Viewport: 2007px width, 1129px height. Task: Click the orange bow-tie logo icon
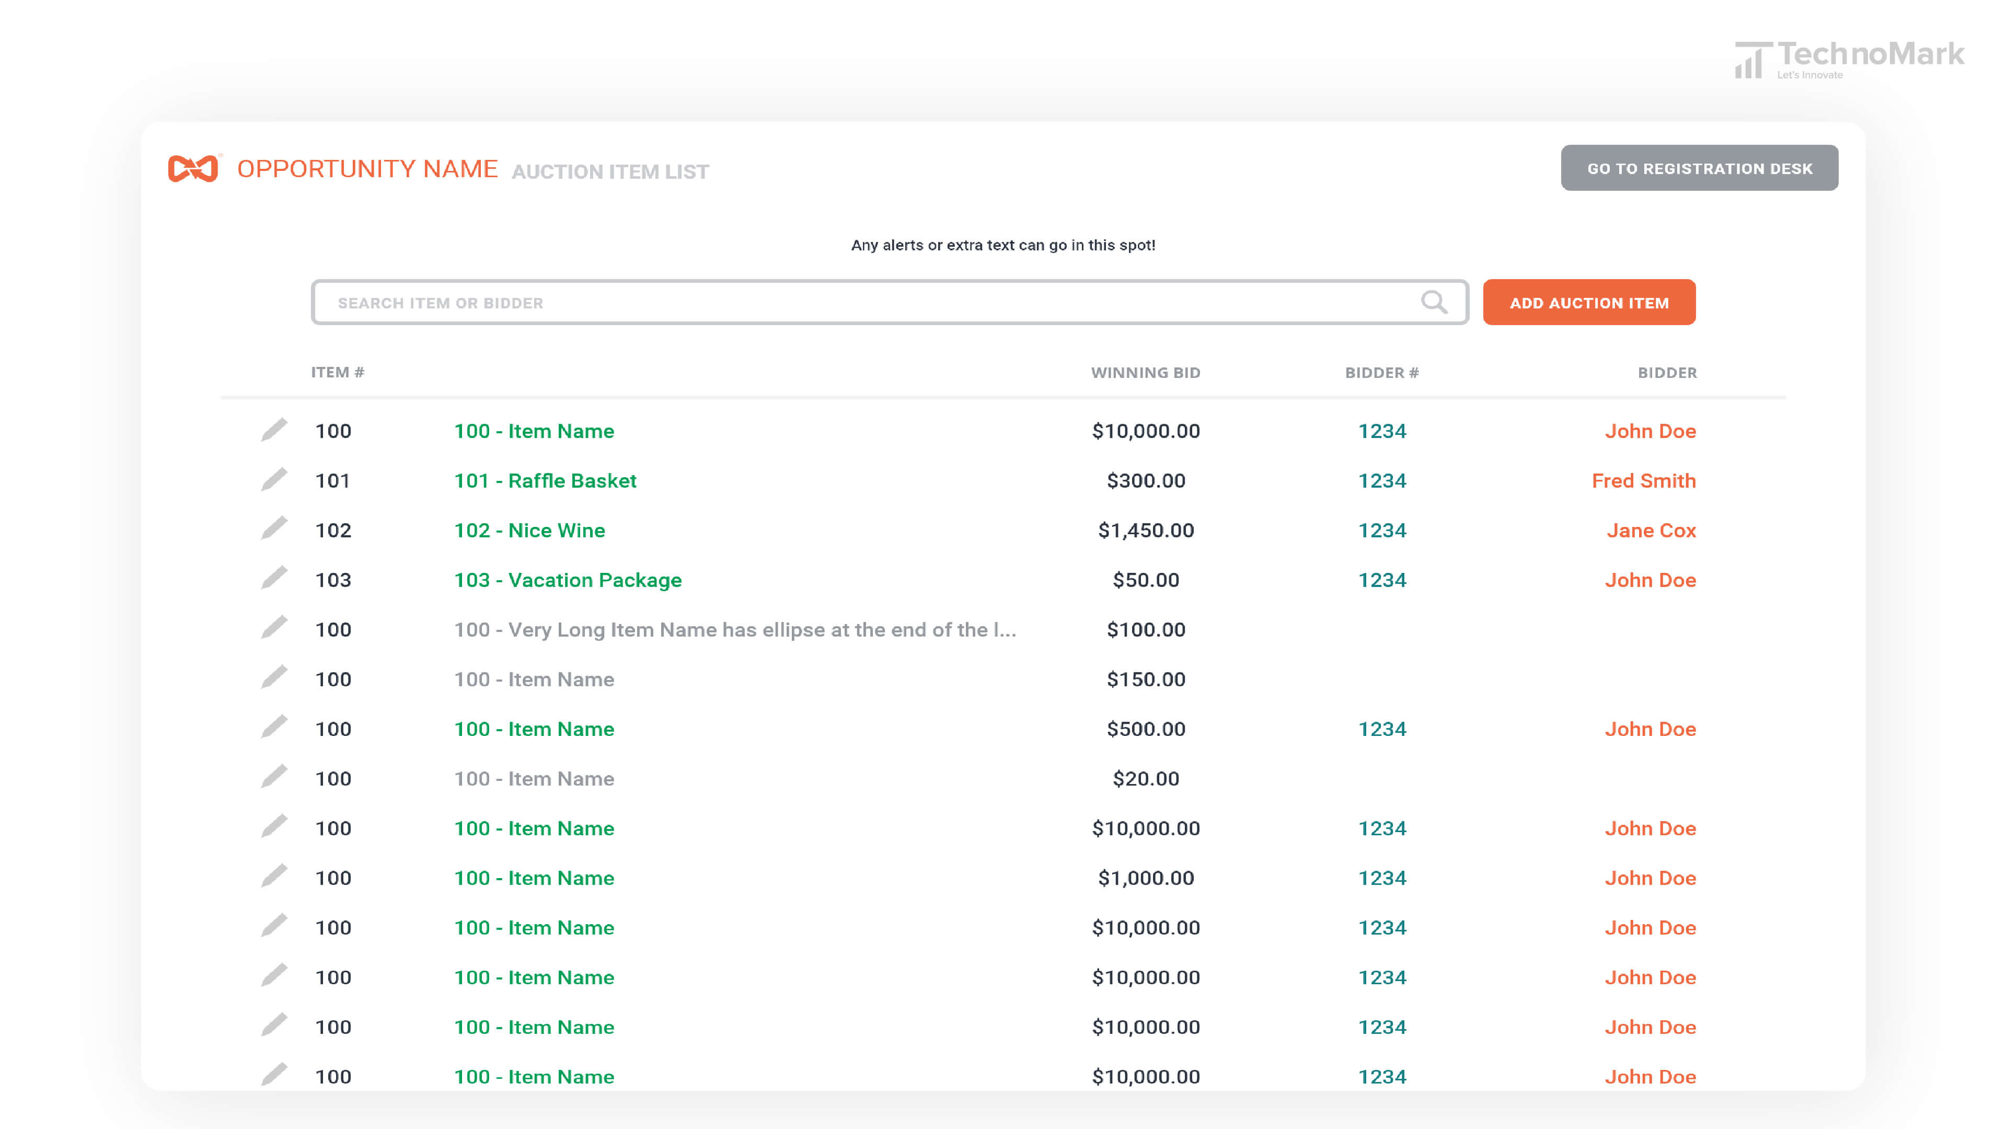tap(193, 168)
